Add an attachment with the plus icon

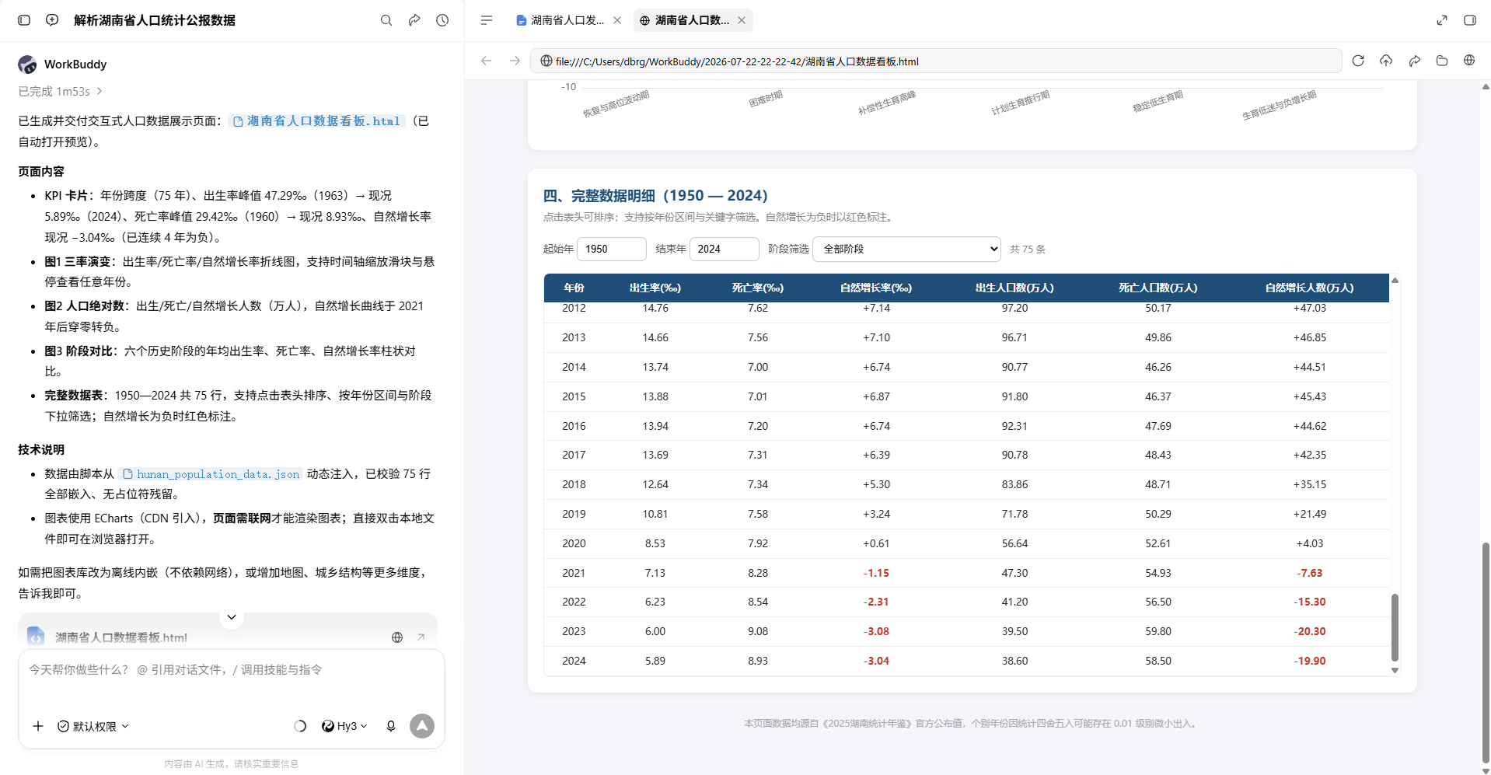38,726
